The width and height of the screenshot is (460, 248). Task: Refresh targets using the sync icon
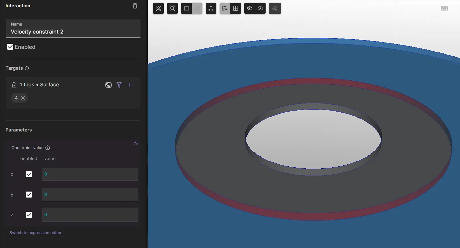pos(27,68)
